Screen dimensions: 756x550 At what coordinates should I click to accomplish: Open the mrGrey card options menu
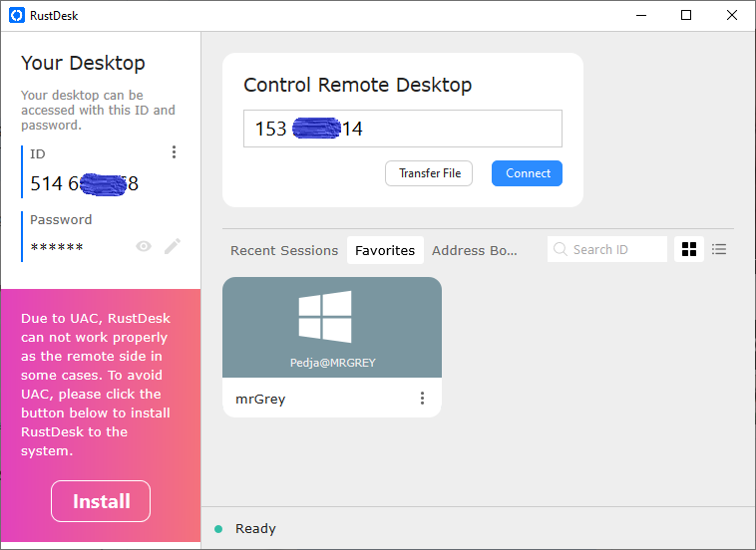click(x=422, y=399)
